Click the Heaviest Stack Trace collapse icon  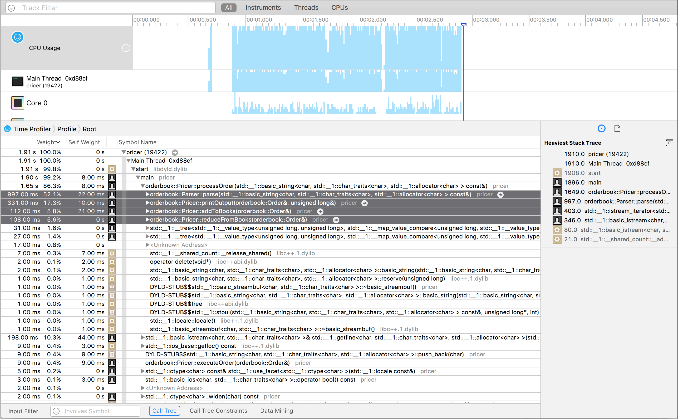tap(669, 143)
